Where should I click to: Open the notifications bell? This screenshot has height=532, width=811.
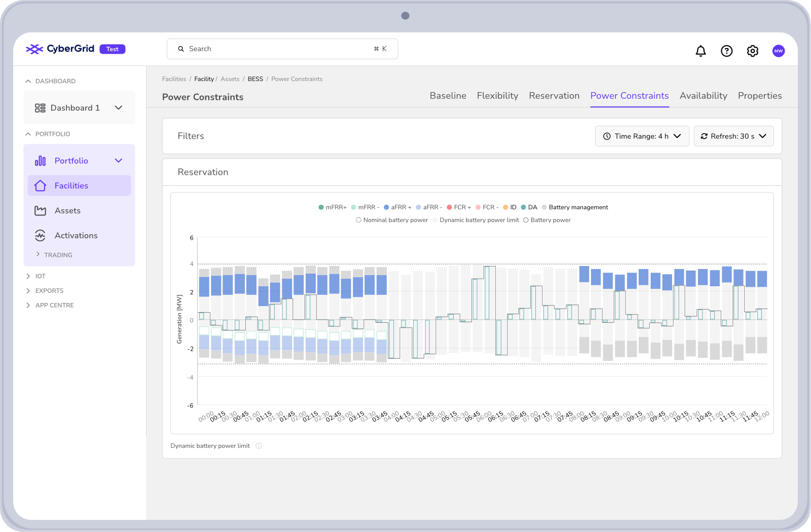(701, 51)
